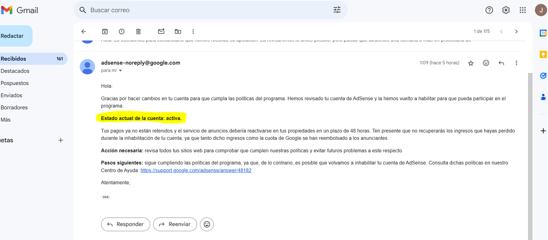Click the Gmail logo
548x240 pixels.
(x=20, y=10)
